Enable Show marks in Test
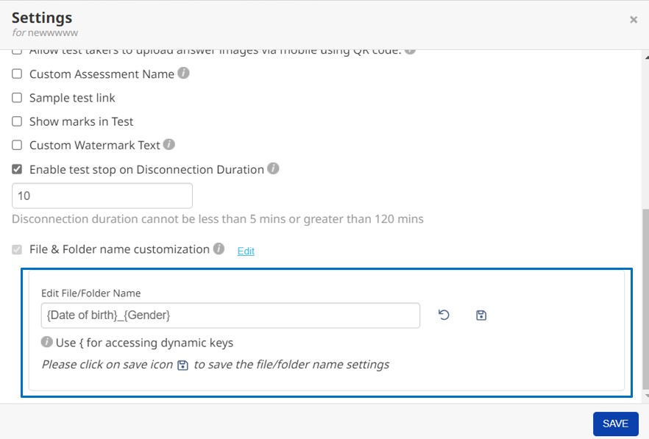The width and height of the screenshot is (649, 439). (15, 121)
